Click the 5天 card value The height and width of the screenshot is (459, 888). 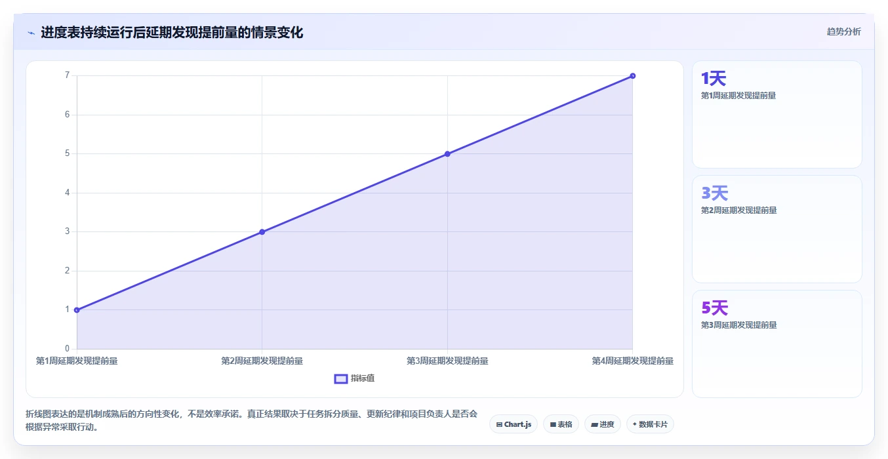coord(714,308)
